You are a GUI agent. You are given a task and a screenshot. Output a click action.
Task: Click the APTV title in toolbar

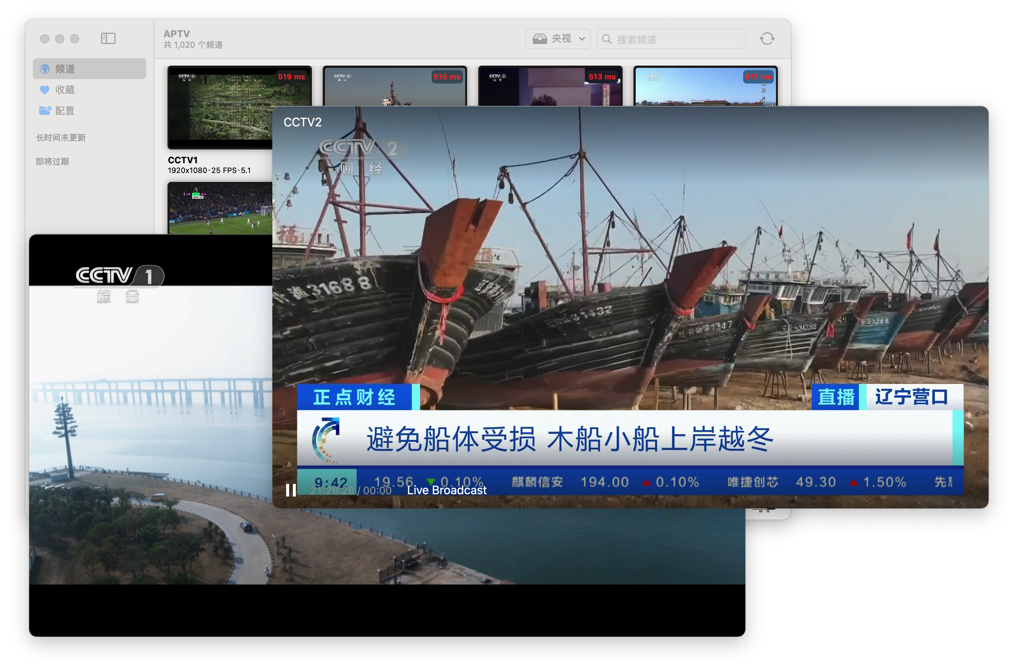click(x=176, y=34)
